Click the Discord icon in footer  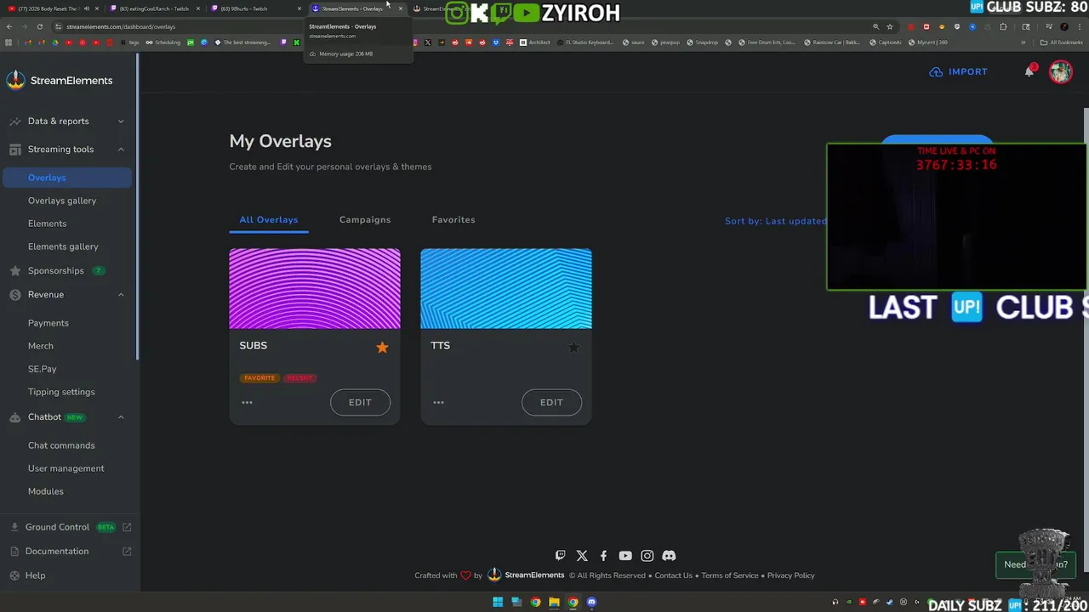click(x=669, y=555)
